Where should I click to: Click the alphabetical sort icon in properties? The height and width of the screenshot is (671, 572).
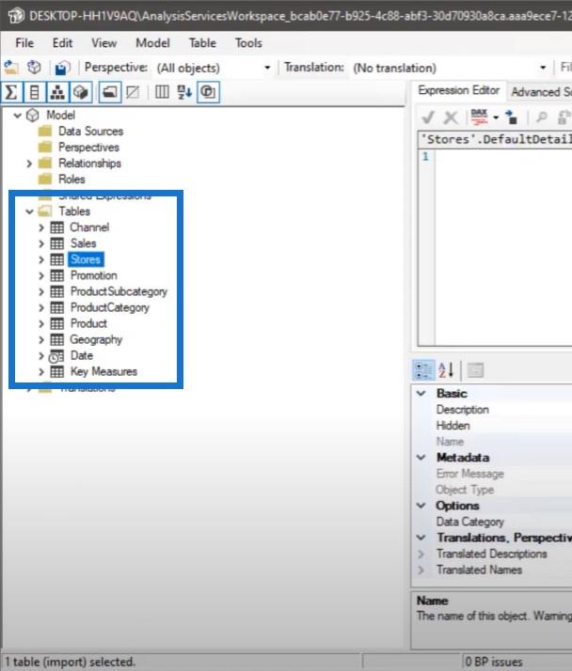pyautogui.click(x=448, y=370)
